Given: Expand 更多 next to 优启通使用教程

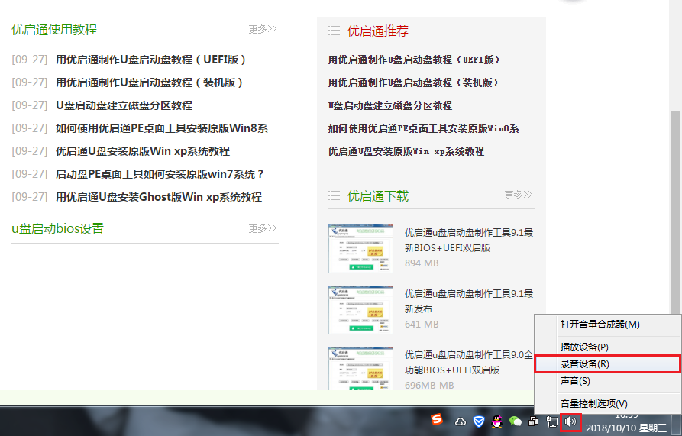Looking at the screenshot, I should click(262, 29).
